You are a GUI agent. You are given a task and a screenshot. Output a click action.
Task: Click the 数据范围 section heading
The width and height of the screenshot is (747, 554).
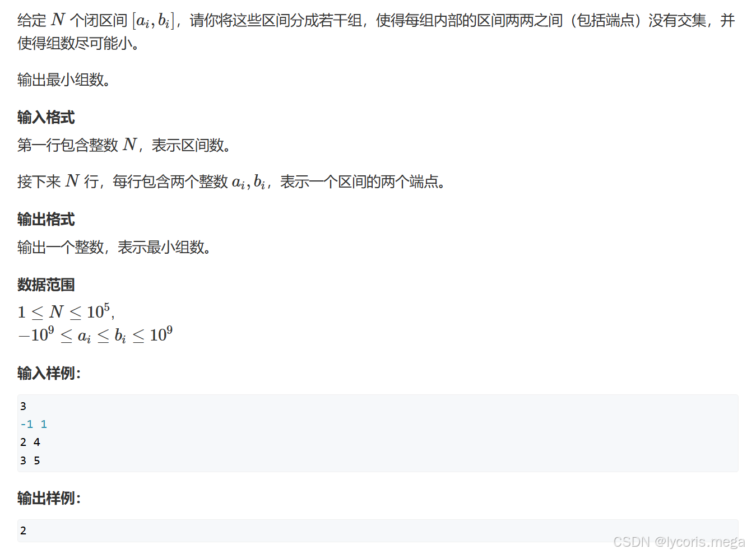pyautogui.click(x=46, y=285)
